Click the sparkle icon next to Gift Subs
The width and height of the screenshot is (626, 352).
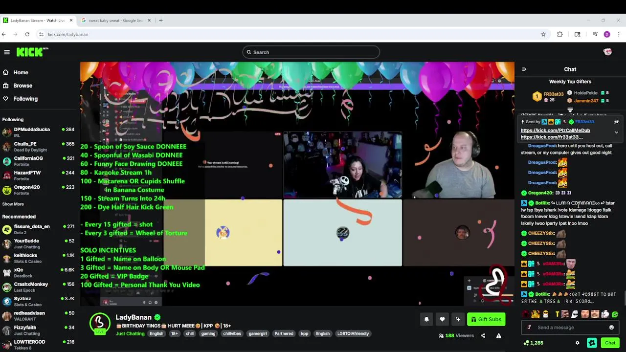[458, 319]
